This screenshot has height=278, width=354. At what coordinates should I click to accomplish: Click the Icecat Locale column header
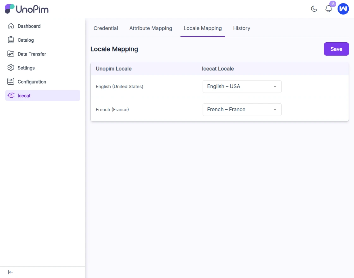[x=218, y=69]
